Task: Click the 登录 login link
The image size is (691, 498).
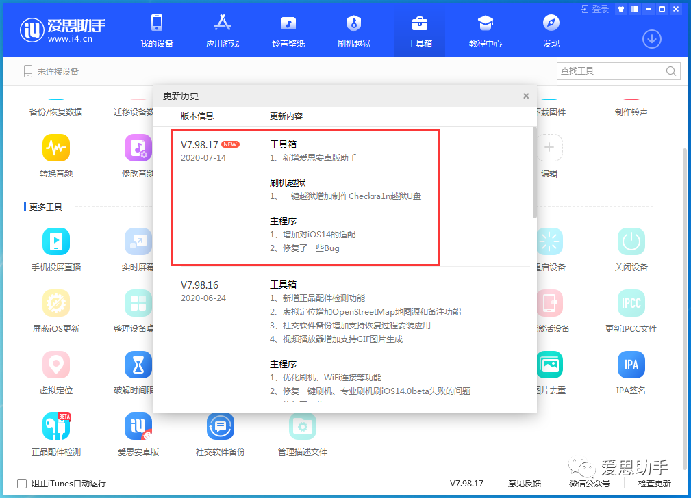Action: 595,10
